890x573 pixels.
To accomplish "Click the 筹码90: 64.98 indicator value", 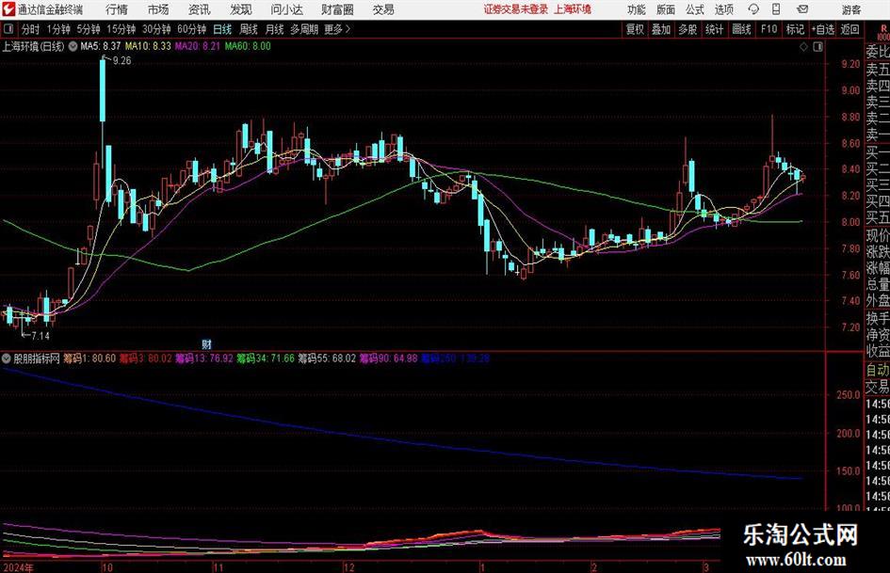I will coord(389,358).
